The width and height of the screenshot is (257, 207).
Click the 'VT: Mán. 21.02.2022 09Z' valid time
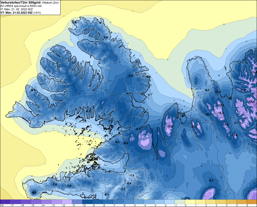(16, 13)
